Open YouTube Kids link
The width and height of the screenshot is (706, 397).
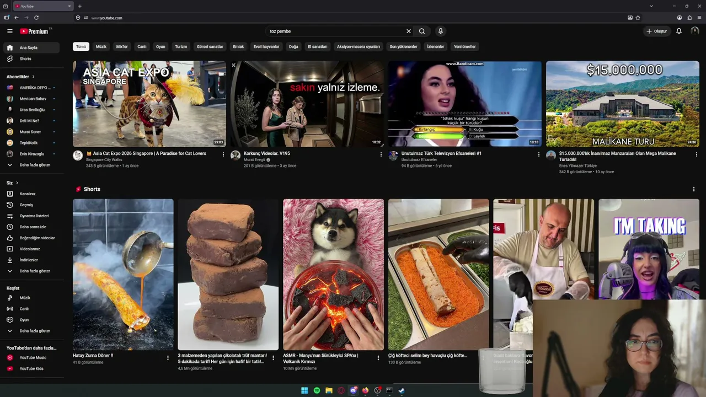click(x=31, y=369)
